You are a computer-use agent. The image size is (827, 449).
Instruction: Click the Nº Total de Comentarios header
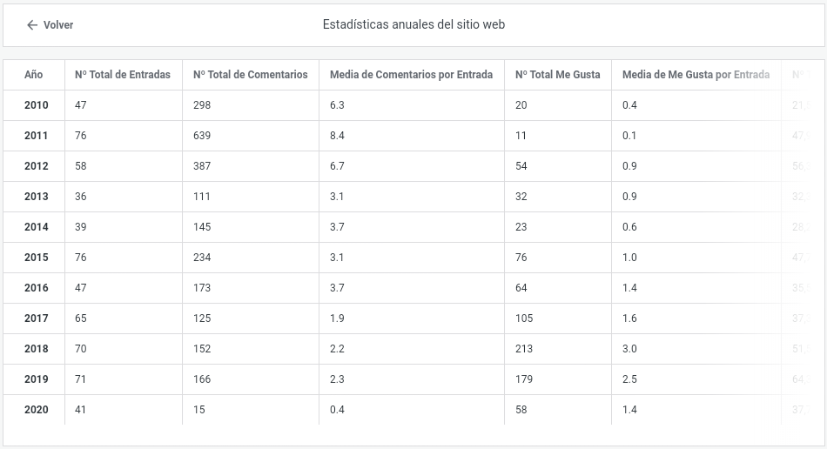[x=251, y=75]
